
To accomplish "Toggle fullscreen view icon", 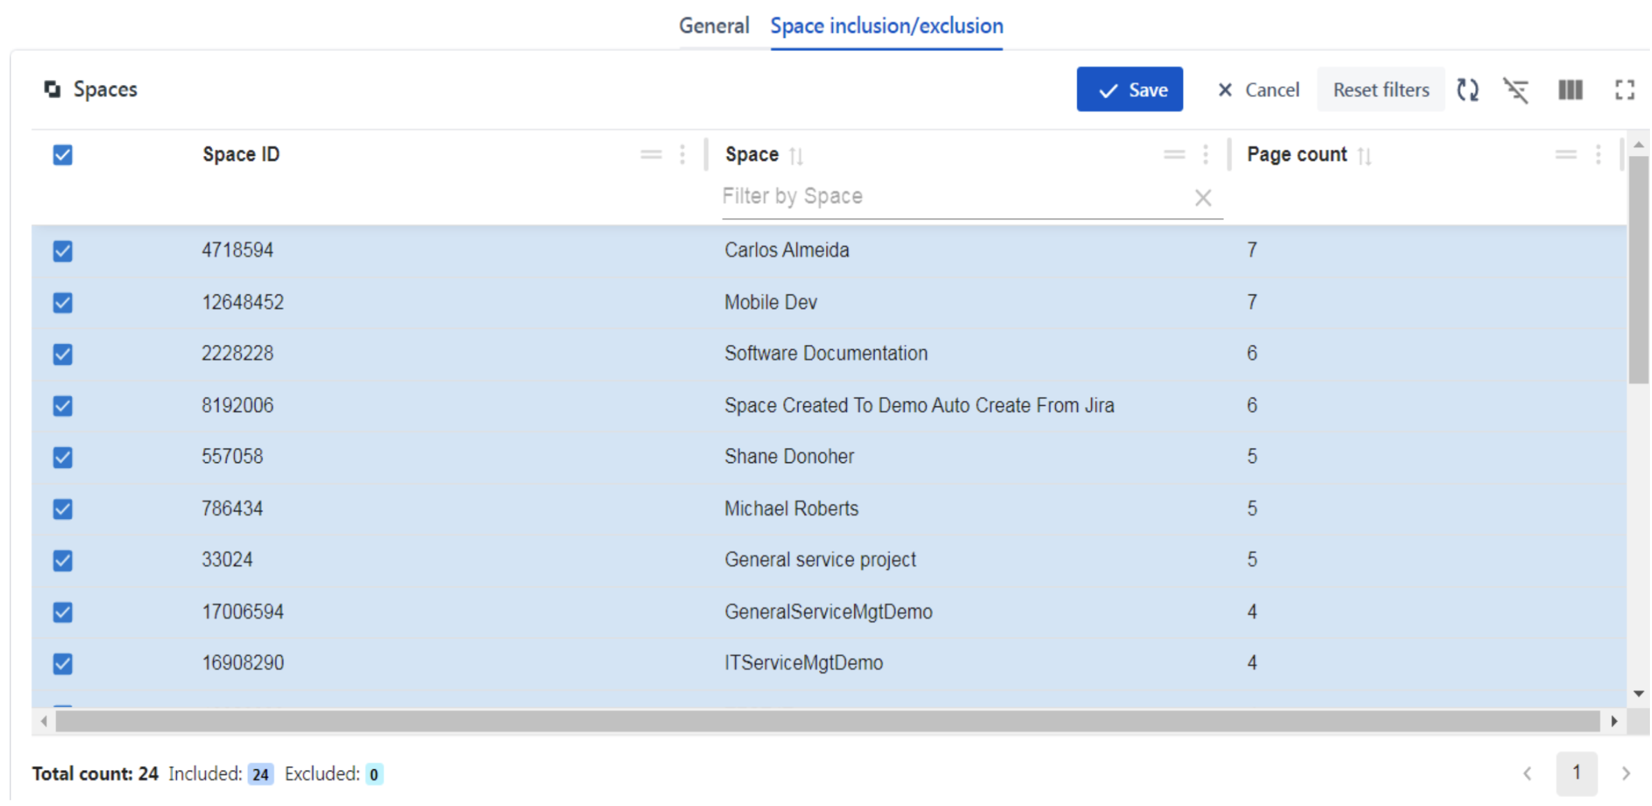I will [1624, 90].
